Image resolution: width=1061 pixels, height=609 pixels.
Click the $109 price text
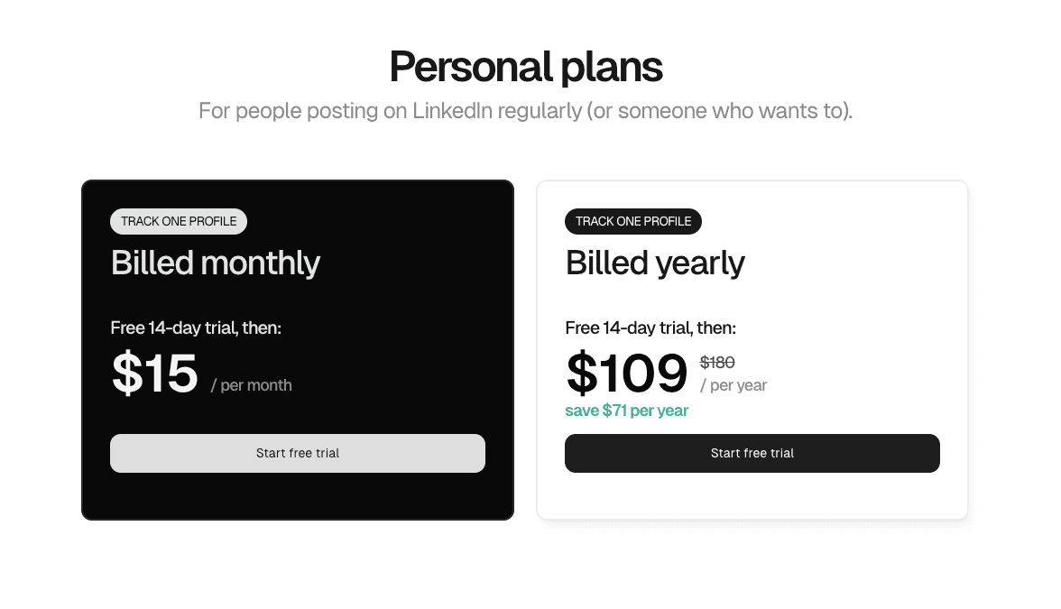626,373
